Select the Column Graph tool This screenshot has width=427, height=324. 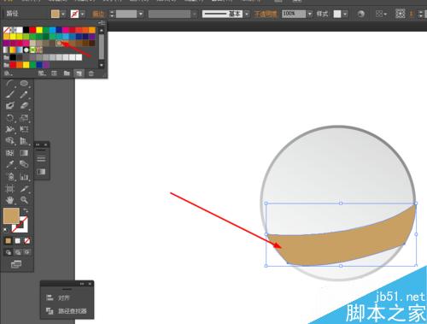pyautogui.click(x=24, y=177)
